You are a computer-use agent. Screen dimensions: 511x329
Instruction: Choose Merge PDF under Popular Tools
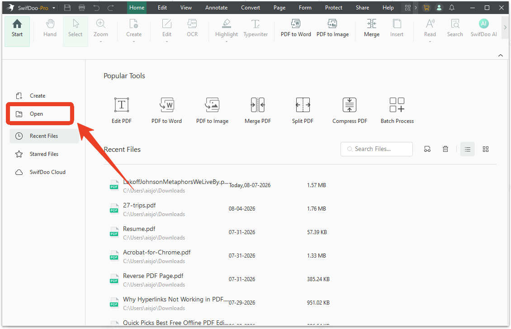(258, 110)
